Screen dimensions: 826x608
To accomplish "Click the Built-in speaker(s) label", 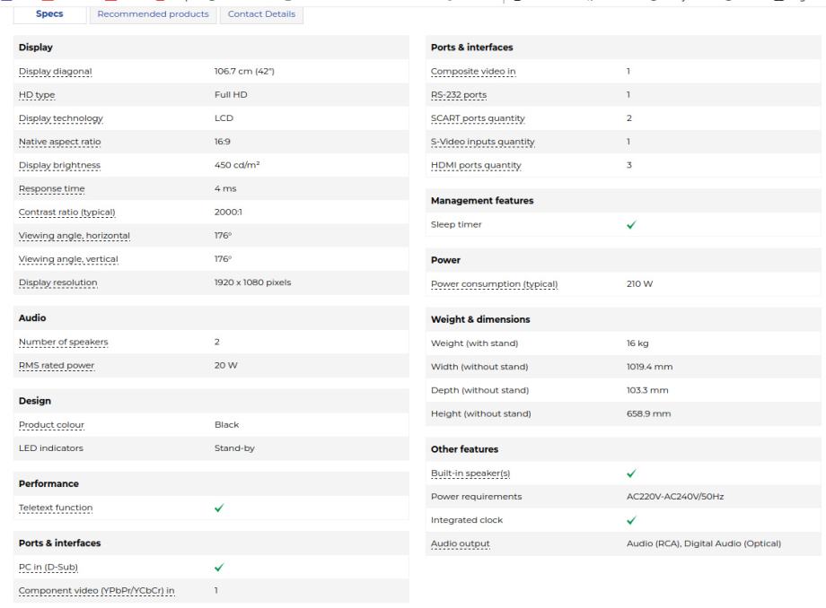I will tap(470, 473).
